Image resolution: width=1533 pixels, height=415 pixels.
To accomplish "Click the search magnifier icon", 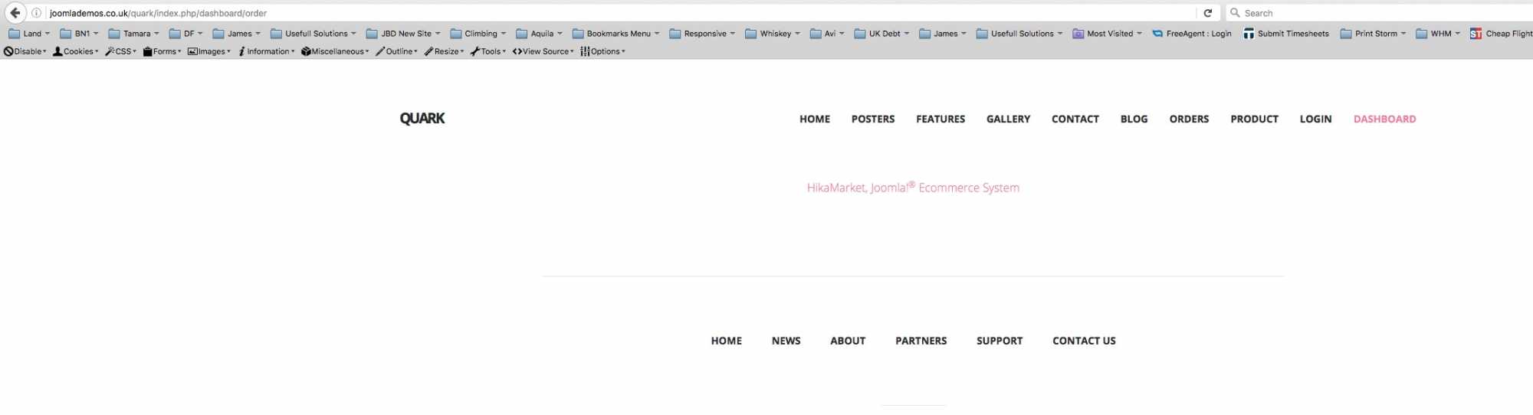I will pyautogui.click(x=1235, y=13).
